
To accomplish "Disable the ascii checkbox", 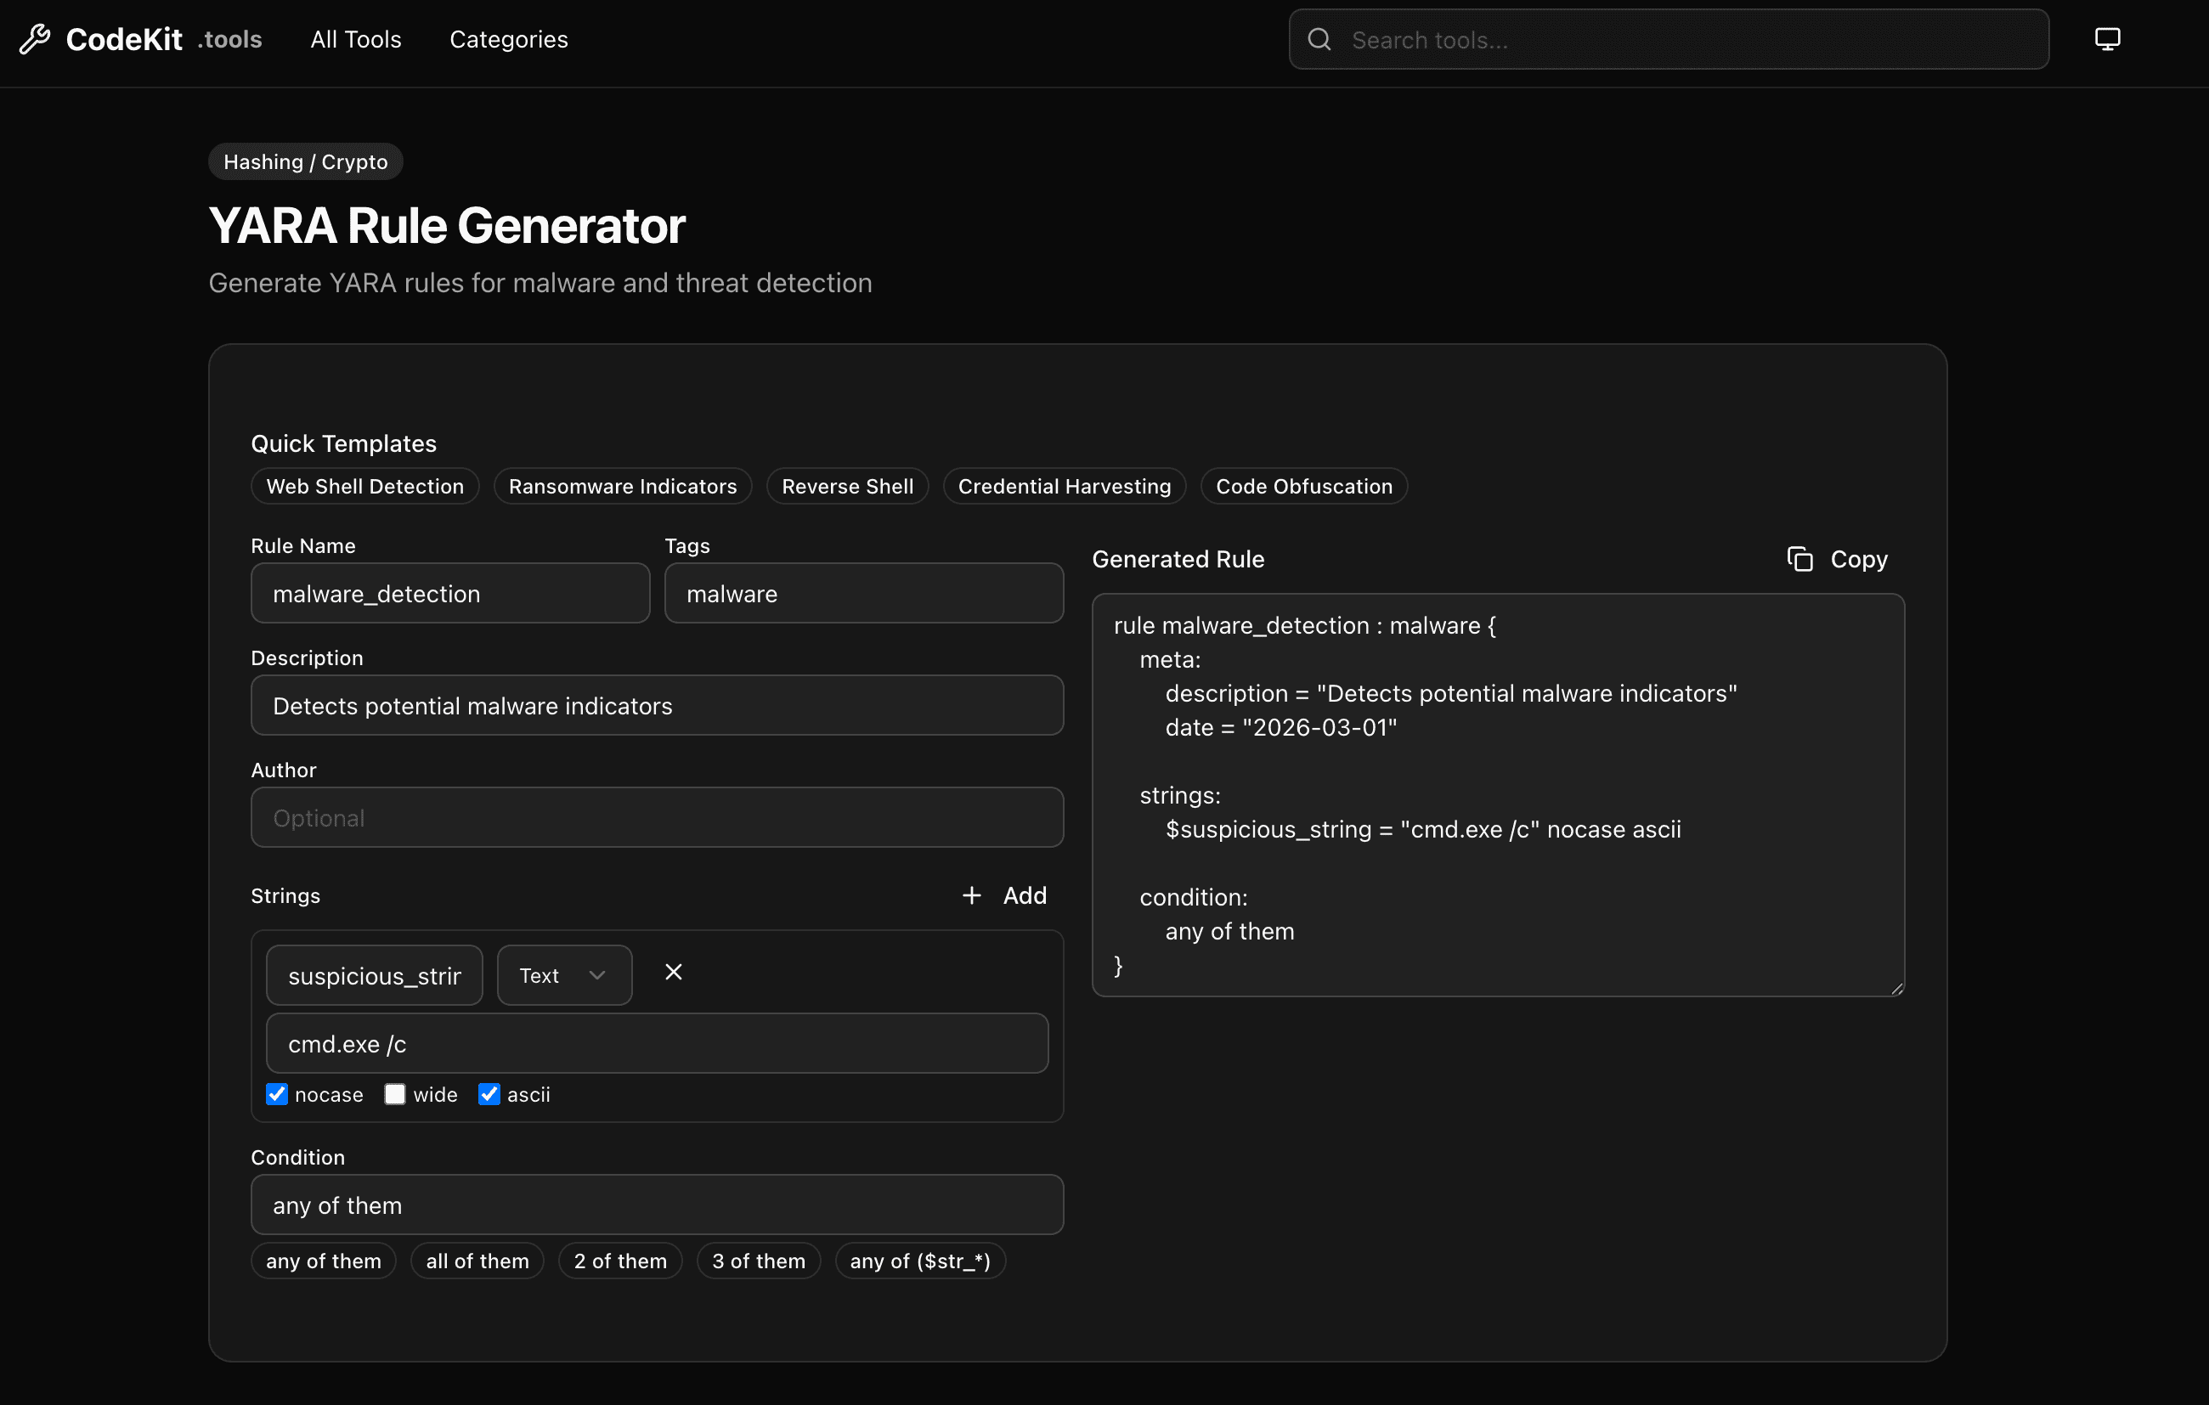I will tap(489, 1093).
